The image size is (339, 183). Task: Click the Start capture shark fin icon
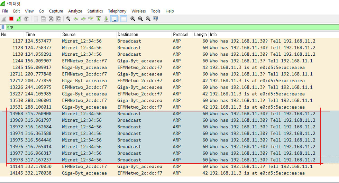click(x=4, y=19)
